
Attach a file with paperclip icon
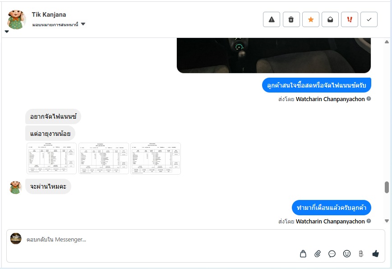pos(318,254)
